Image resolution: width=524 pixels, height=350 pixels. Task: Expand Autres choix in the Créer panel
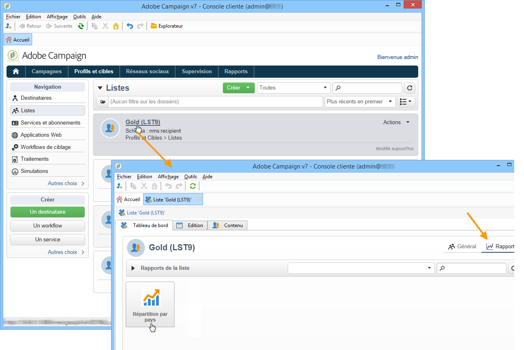(x=66, y=252)
